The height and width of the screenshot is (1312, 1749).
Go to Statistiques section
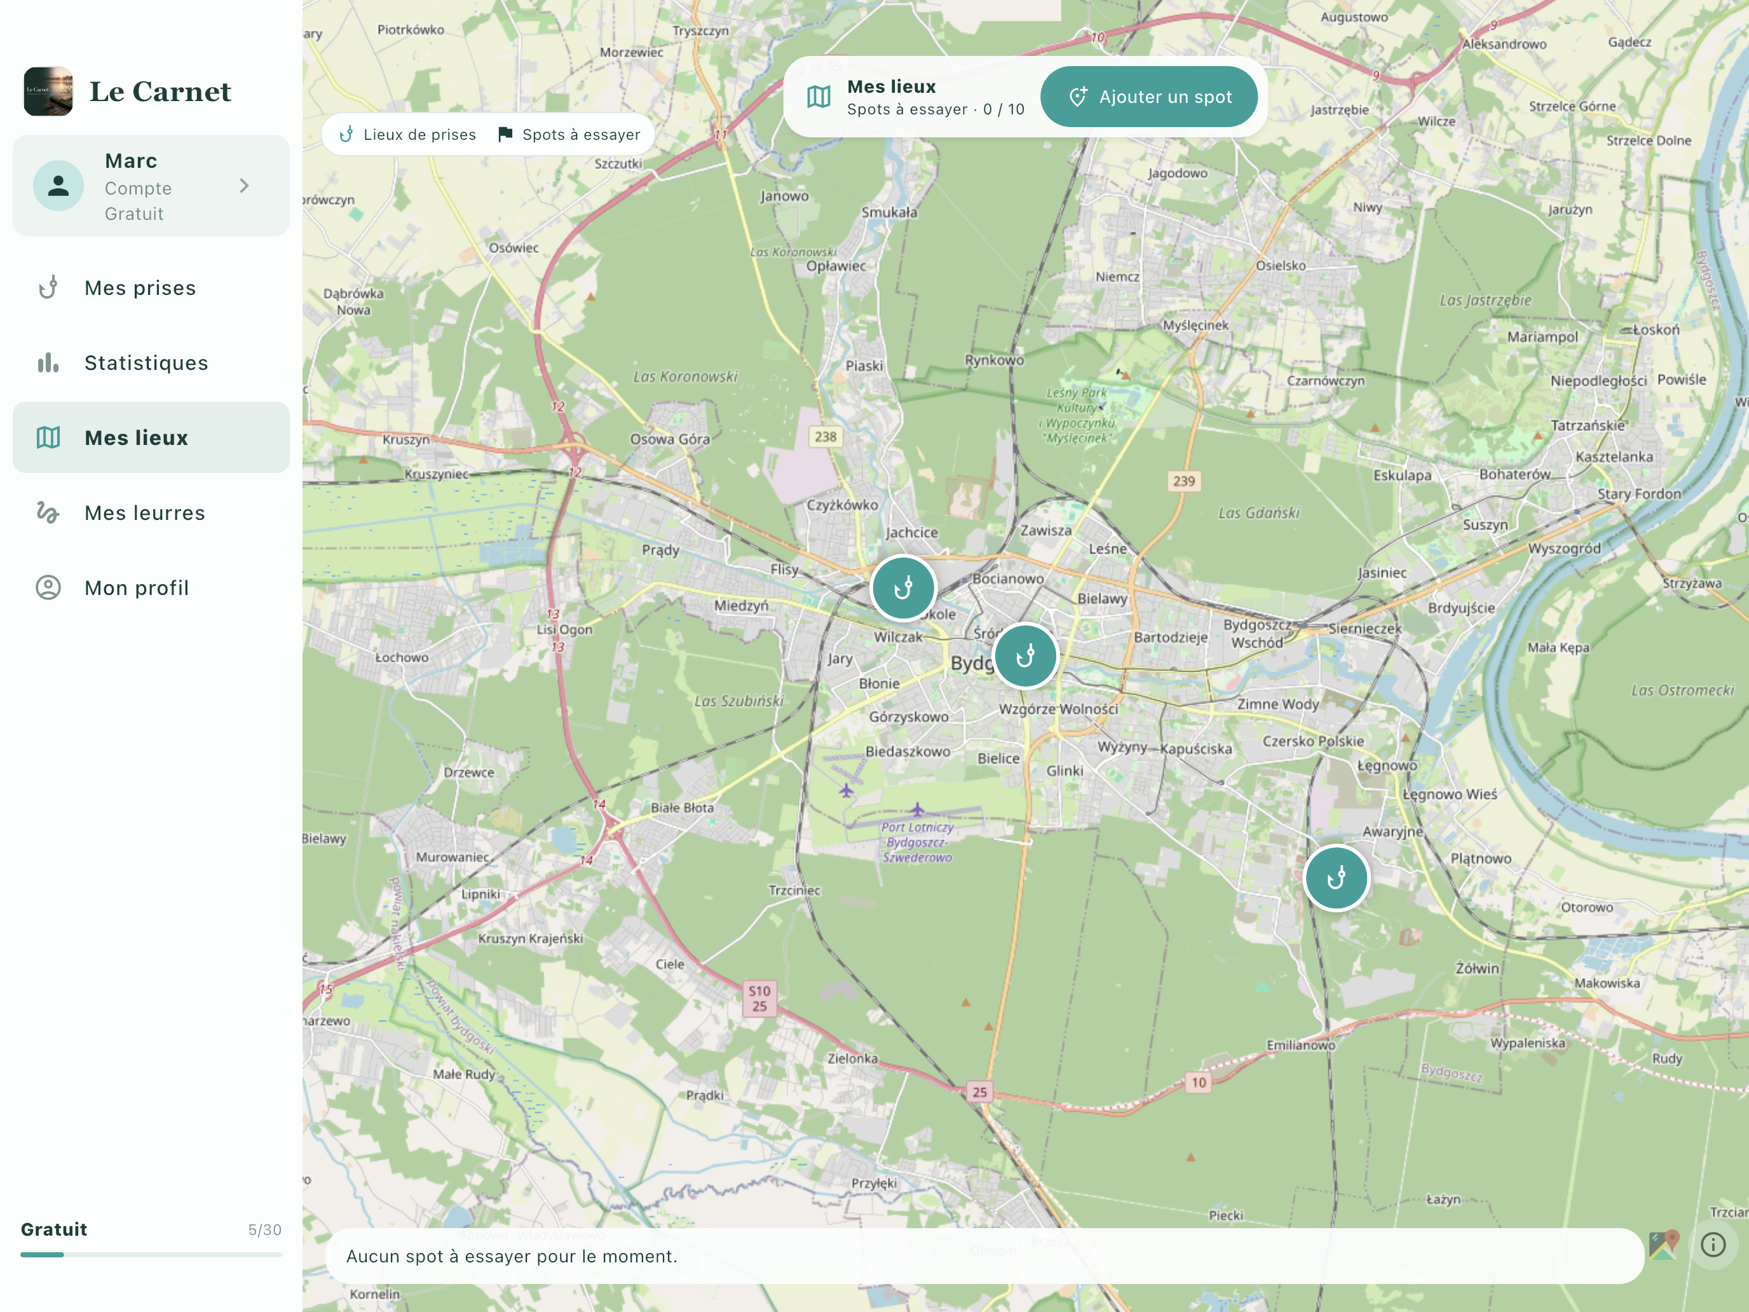[x=151, y=363]
